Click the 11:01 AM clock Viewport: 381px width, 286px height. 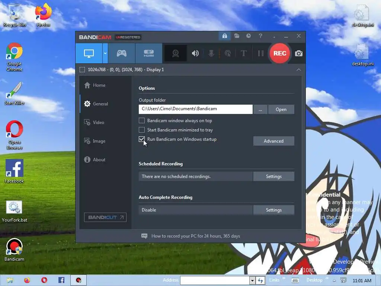(x=362, y=281)
